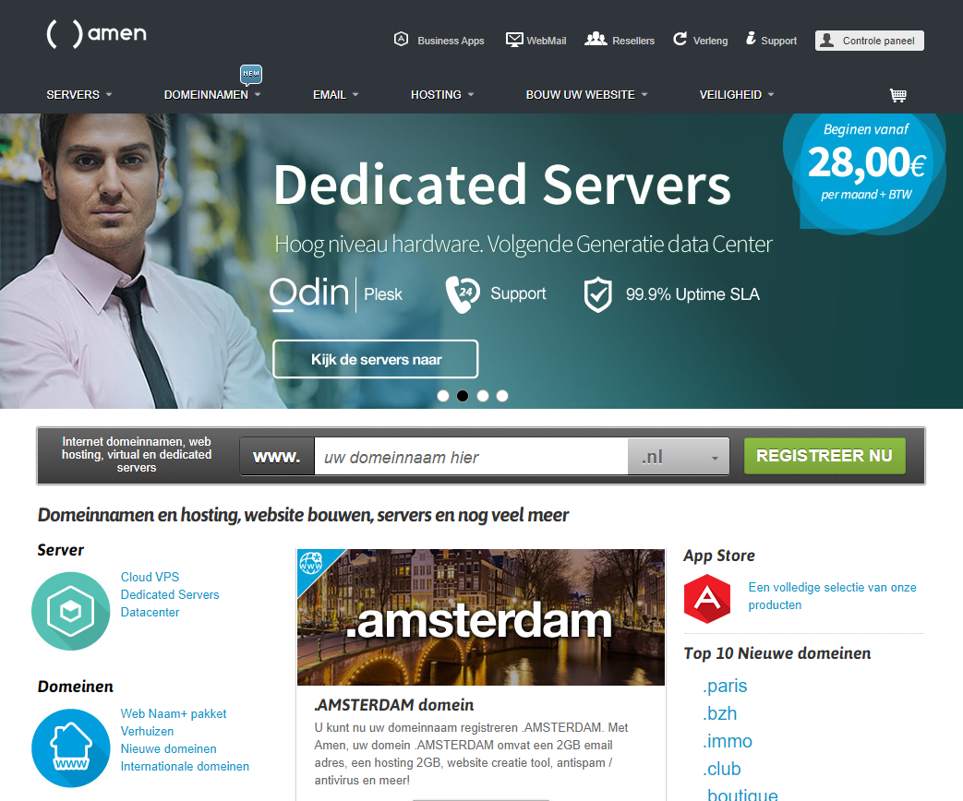Click the red App Store icon
Screen dimensions: 963x801
[x=707, y=599]
